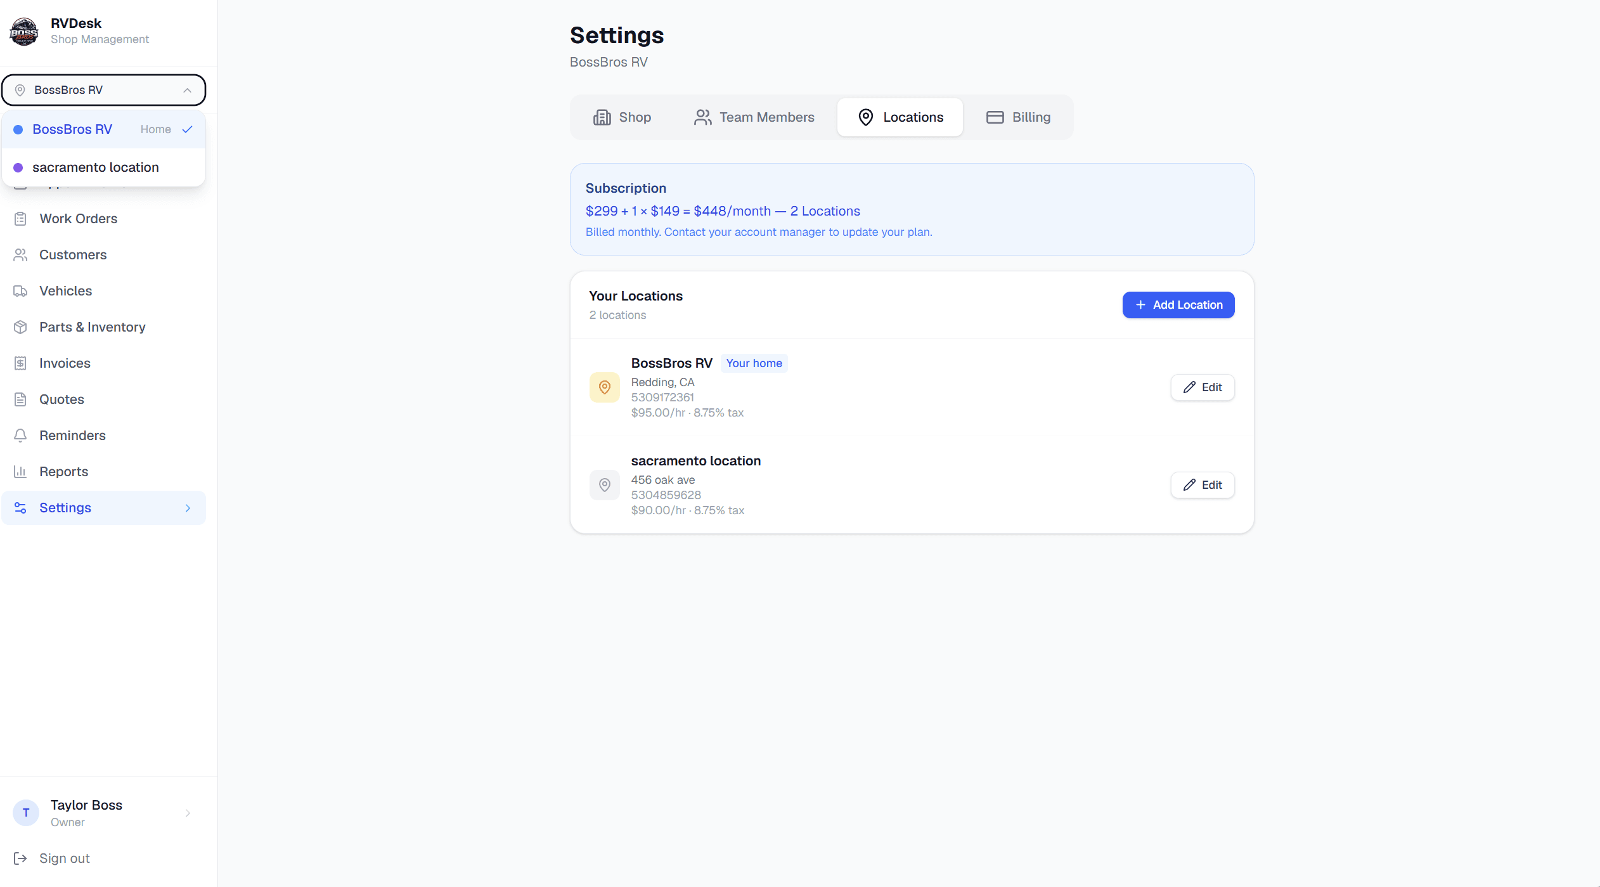
Task: Click the phone number 5304859628
Action: (x=666, y=495)
